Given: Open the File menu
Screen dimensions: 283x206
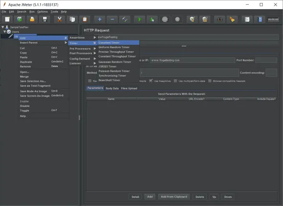Looking at the screenshot, I should click(x=4, y=11).
